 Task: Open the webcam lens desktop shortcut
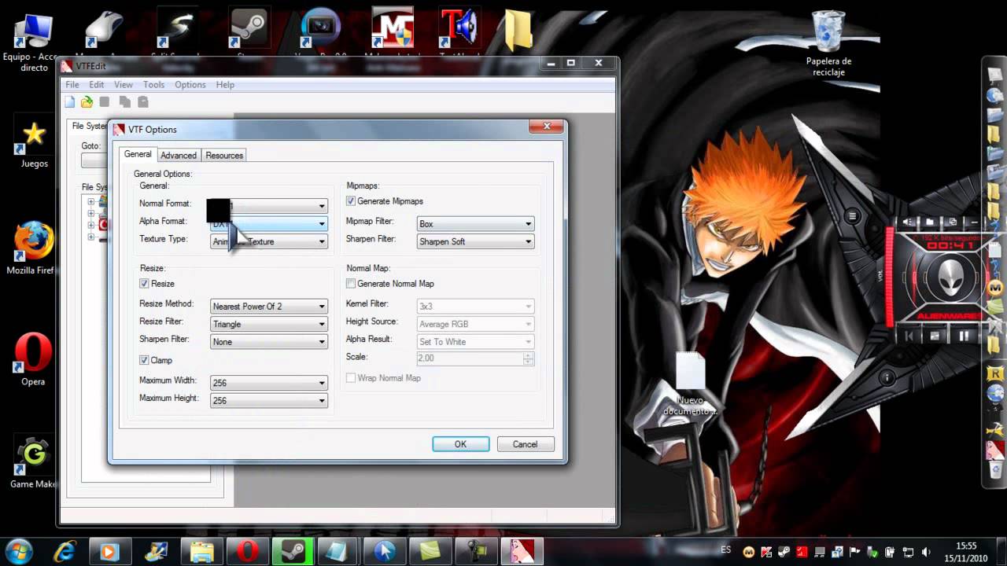point(320,28)
